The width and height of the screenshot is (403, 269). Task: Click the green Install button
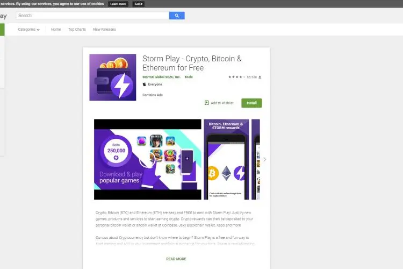click(251, 103)
